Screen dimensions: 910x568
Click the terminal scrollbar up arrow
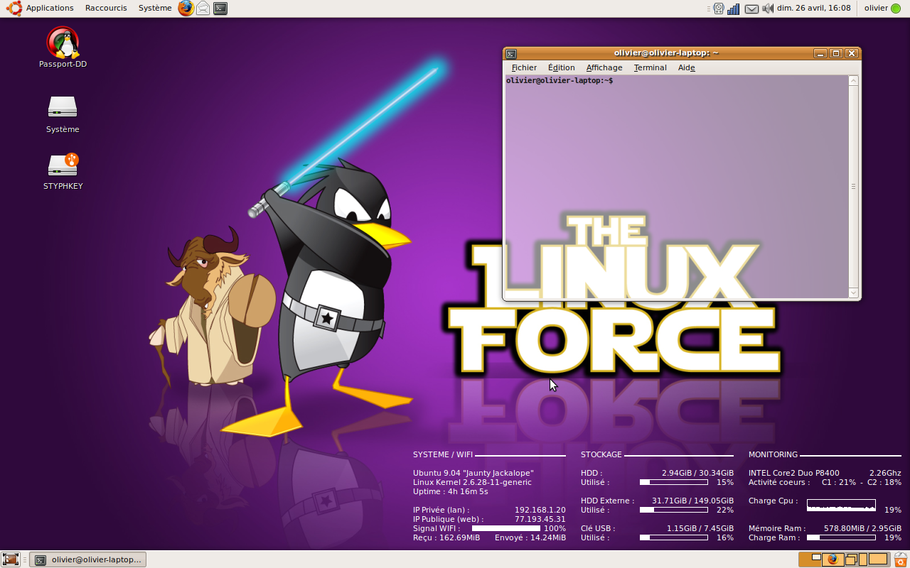[x=854, y=81]
